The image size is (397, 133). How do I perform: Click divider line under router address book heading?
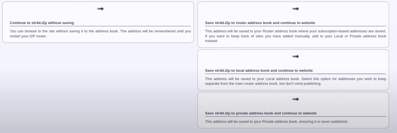coord(296,26)
